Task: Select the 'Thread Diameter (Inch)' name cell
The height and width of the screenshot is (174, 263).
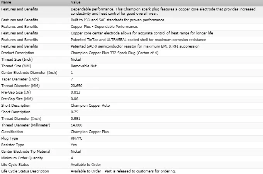Action: [x=21, y=119]
